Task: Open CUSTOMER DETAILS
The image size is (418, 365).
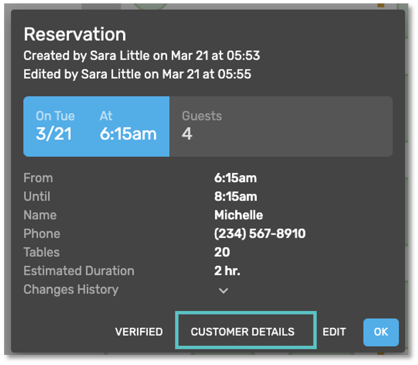Action: tap(243, 332)
